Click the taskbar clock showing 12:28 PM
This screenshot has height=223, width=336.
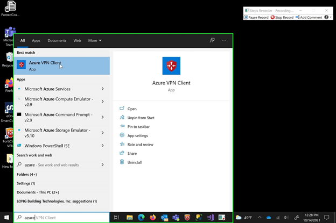pos(312,218)
